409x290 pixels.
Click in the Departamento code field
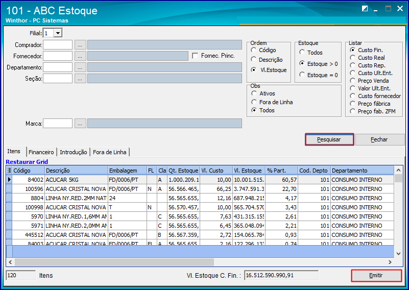pyautogui.click(x=58, y=67)
